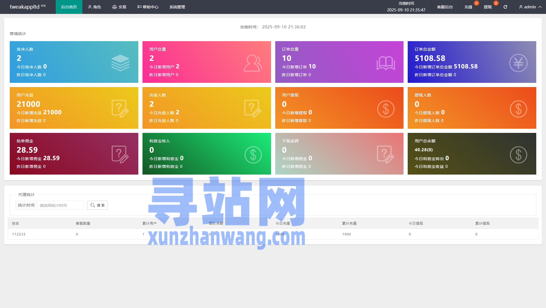
Task: Open the 客服后台 link
Action: click(x=445, y=7)
